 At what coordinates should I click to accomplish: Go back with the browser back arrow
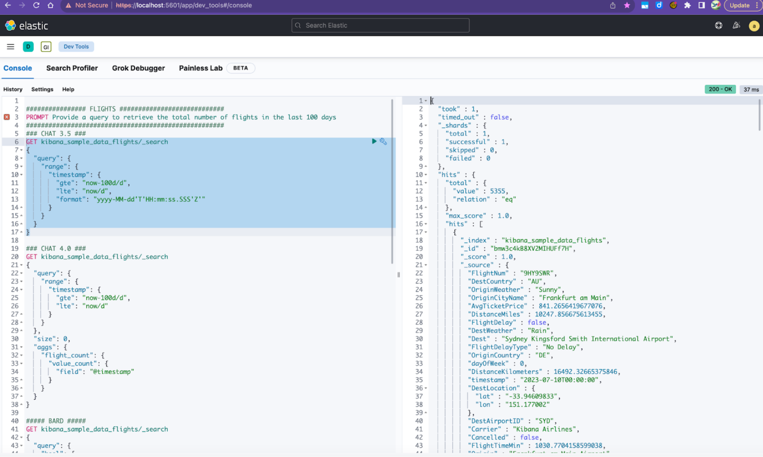pyautogui.click(x=8, y=5)
